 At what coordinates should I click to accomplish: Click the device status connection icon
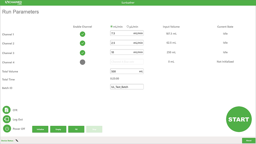(17, 140)
